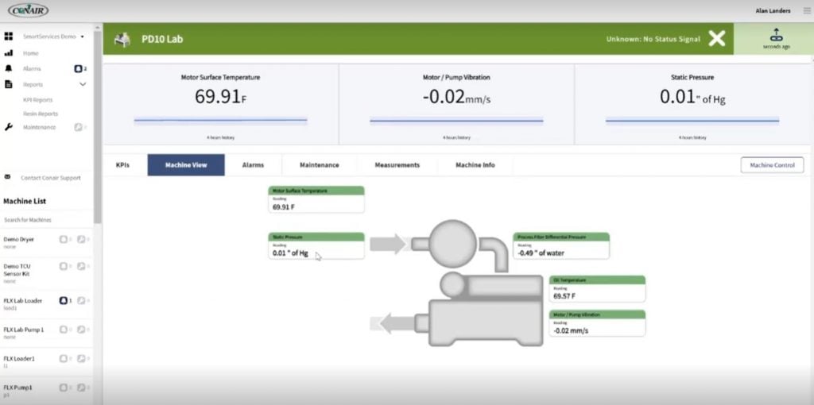
Task: Click the Machine Control button
Action: pos(772,165)
